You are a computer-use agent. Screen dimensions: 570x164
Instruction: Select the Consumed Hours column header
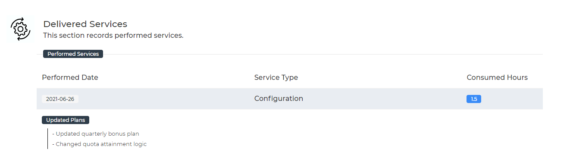[x=497, y=78]
